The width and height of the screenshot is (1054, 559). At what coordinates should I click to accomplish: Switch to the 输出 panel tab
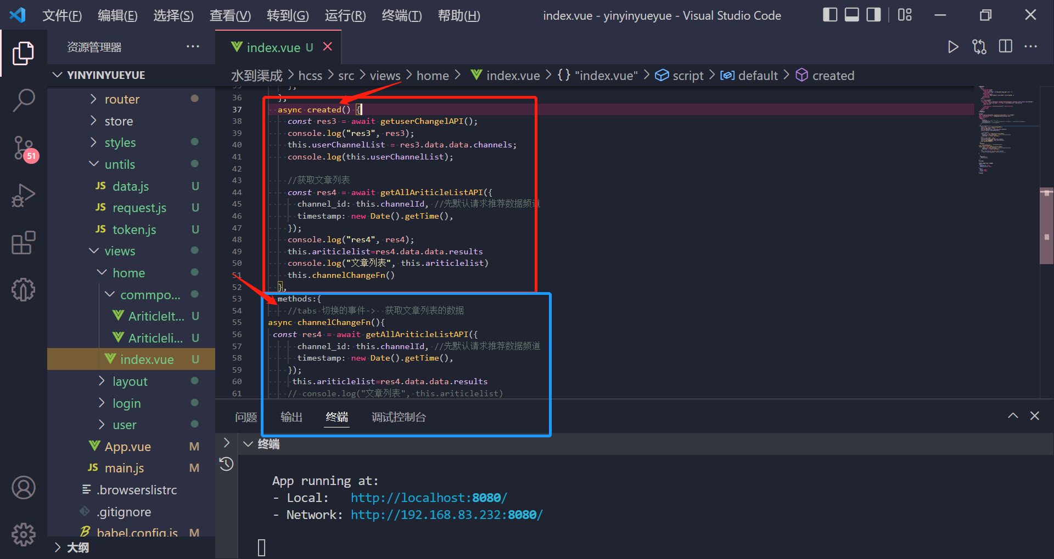[x=291, y=417]
